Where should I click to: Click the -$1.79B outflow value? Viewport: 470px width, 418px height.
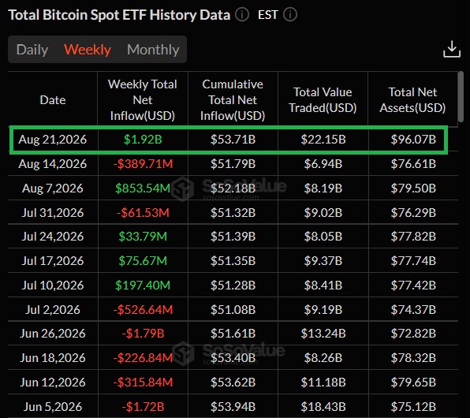click(143, 333)
